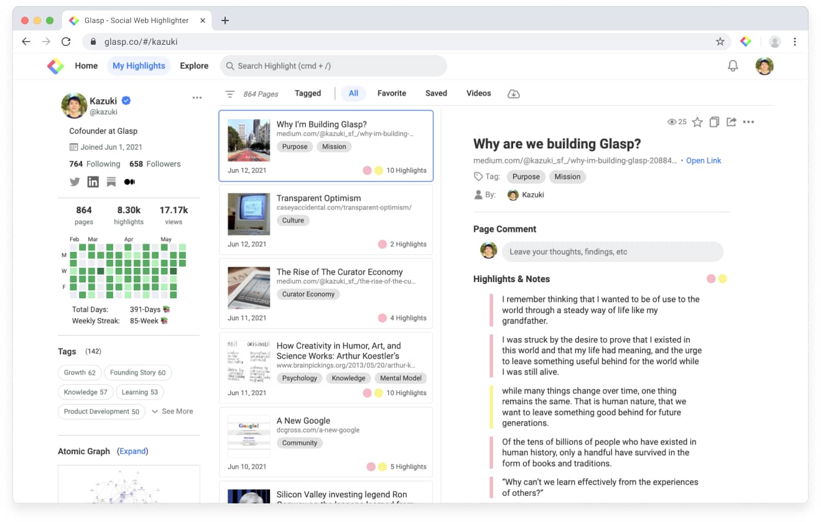
Task: Go to Home tab
Action: click(x=86, y=66)
